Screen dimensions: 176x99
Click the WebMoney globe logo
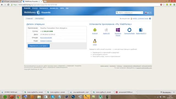pos(38,12)
